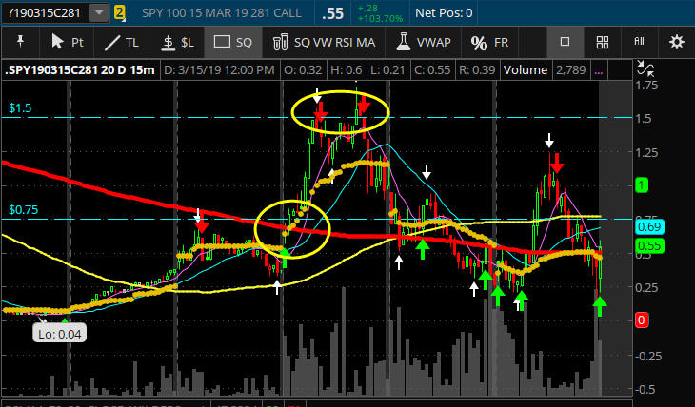Click the pin drawing tool icon

(x=20, y=42)
